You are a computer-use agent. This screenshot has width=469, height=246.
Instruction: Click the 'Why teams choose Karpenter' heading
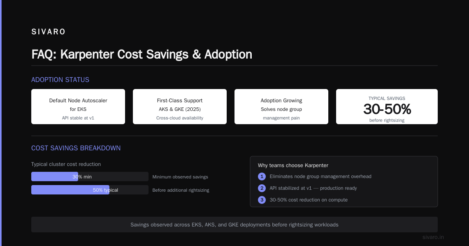pyautogui.click(x=293, y=165)
